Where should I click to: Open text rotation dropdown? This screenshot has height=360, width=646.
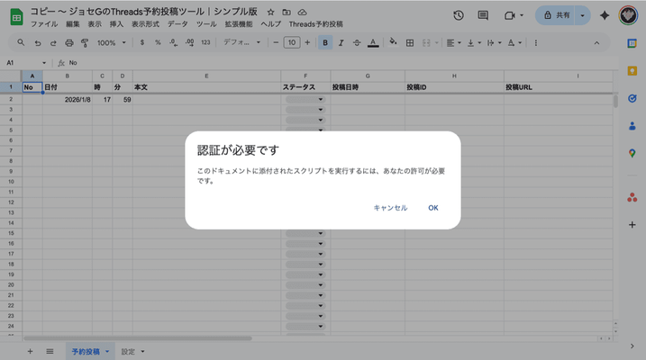pos(514,43)
